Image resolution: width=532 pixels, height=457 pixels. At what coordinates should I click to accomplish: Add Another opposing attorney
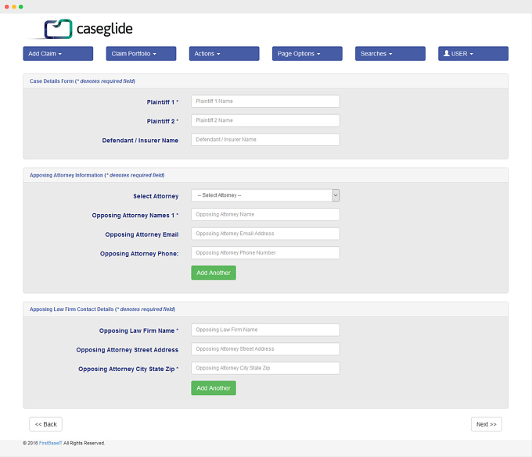pyautogui.click(x=214, y=273)
